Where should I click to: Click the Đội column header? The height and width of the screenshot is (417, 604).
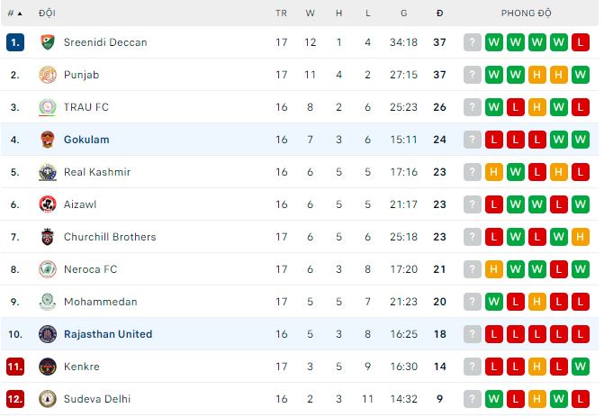point(47,14)
